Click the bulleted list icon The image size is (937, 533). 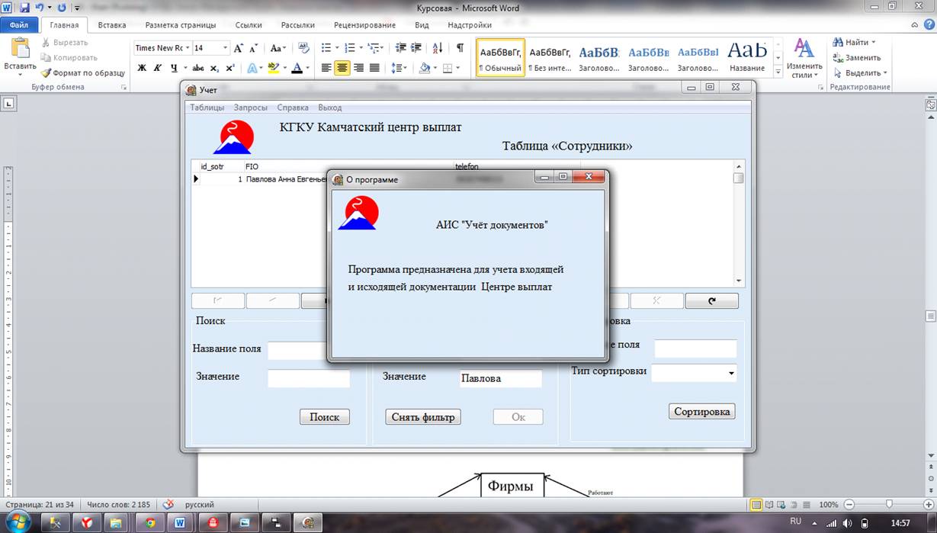pos(326,48)
